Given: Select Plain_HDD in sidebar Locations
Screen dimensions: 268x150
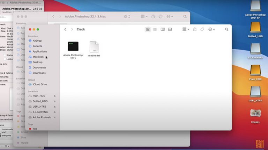Looking at the screenshot, I should click(x=39, y=96).
